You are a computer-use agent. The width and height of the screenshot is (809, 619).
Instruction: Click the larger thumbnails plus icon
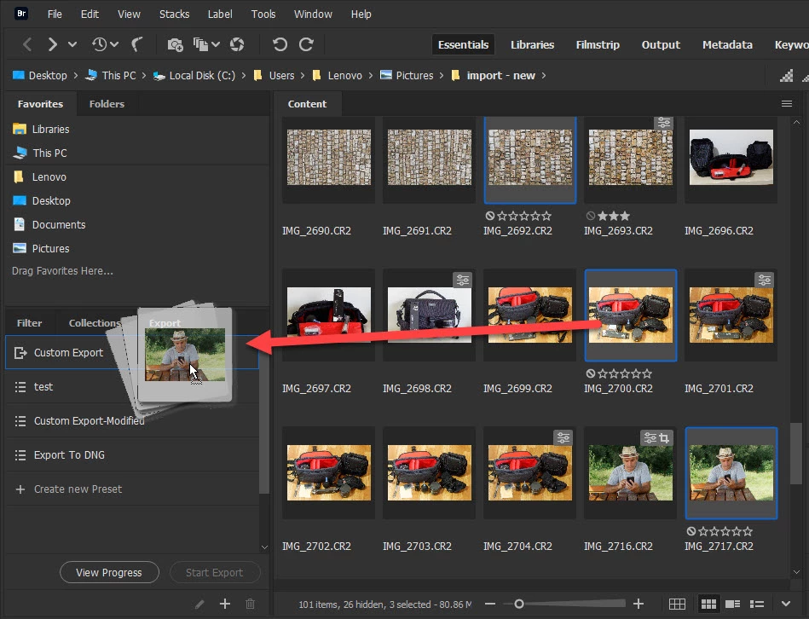638,604
